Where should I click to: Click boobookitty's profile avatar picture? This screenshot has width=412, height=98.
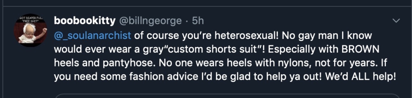click(x=30, y=30)
